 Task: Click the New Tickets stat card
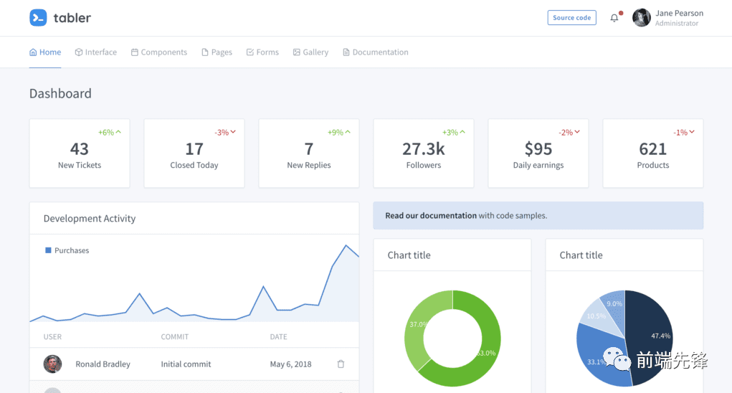[80, 153]
